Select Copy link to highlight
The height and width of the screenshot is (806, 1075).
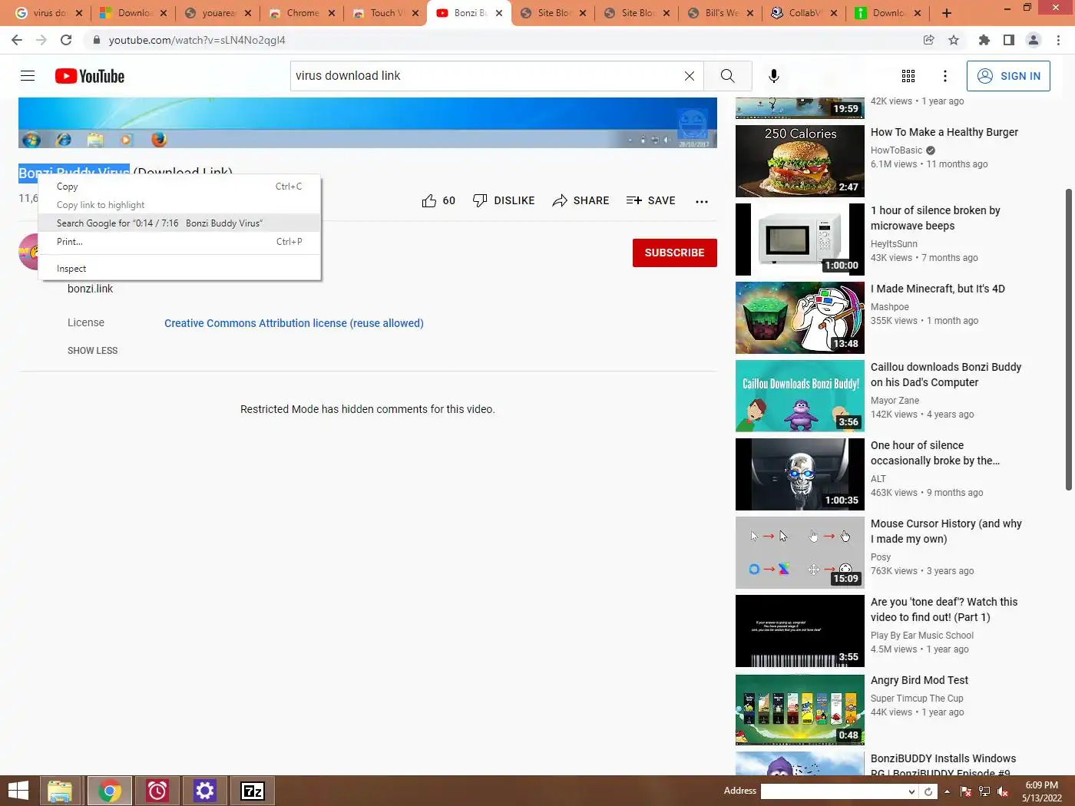[x=179, y=205]
